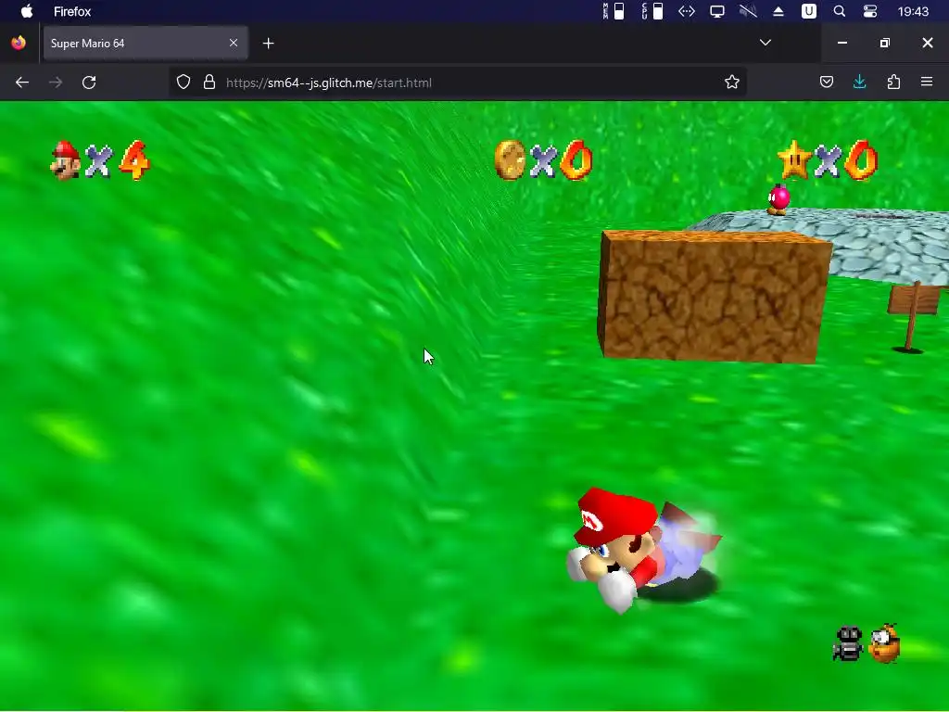Click the coin counter in game HUD
949x712 pixels.
pos(543,159)
